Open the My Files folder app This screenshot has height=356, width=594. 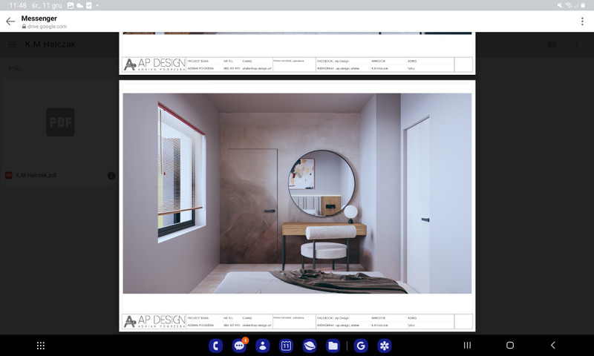pyautogui.click(x=333, y=346)
